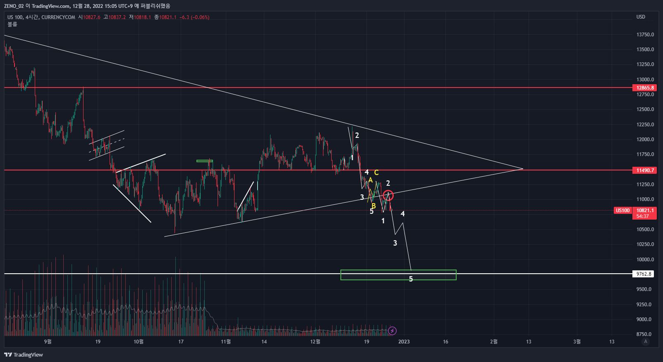Click the high value 10837.2 in the legend

coord(117,17)
